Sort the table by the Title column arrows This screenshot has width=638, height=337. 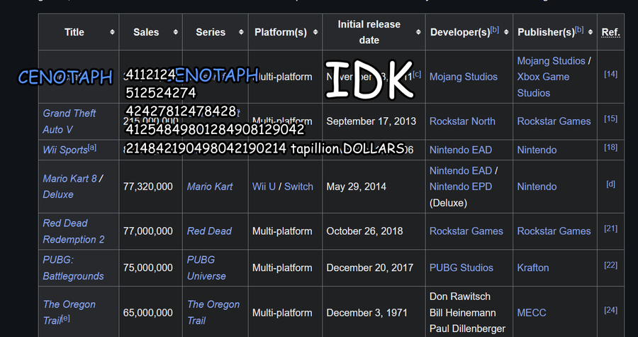click(x=112, y=32)
